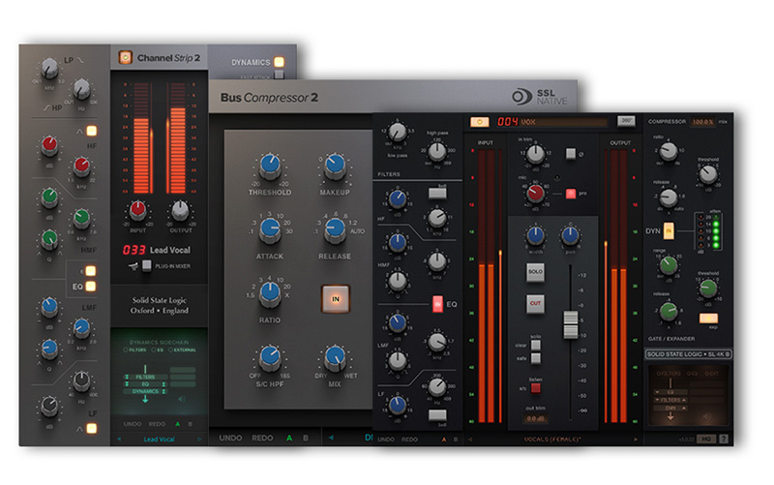Click the HQ icon in the footer

click(705, 439)
